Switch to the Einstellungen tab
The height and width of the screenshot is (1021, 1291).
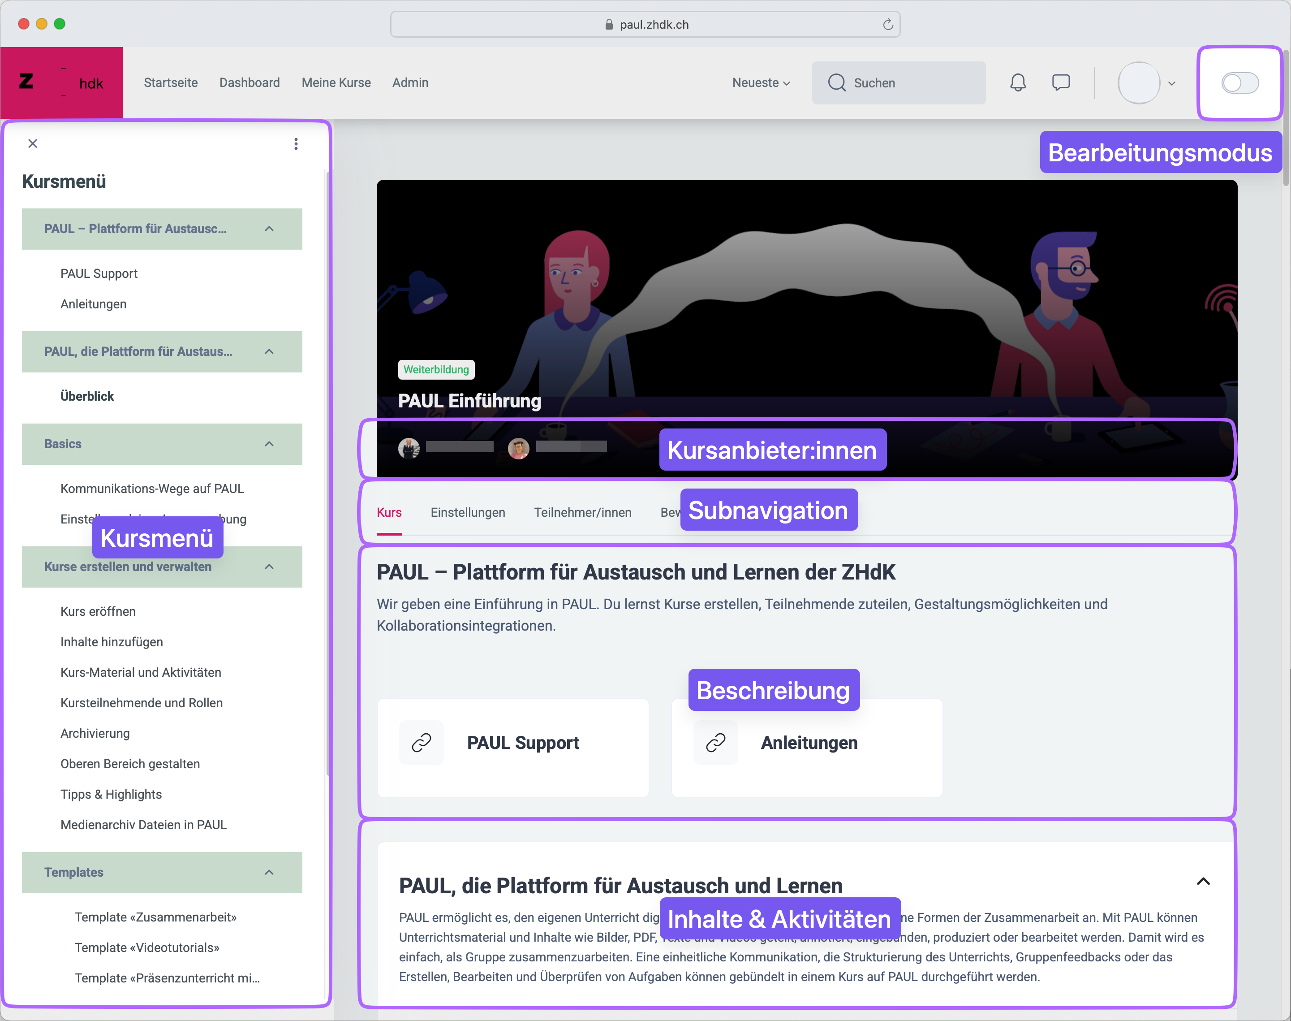[x=468, y=512]
